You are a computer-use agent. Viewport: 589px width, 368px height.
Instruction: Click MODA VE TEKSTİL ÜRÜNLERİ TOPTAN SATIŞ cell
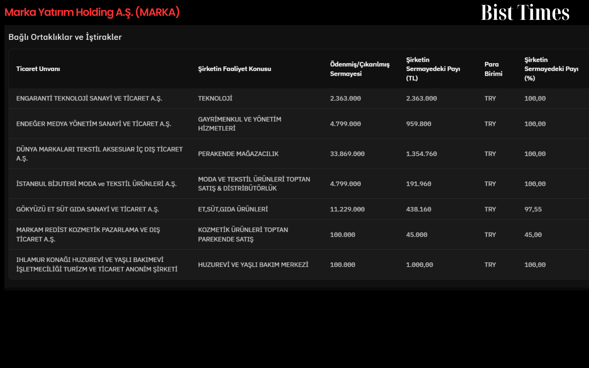(x=254, y=184)
